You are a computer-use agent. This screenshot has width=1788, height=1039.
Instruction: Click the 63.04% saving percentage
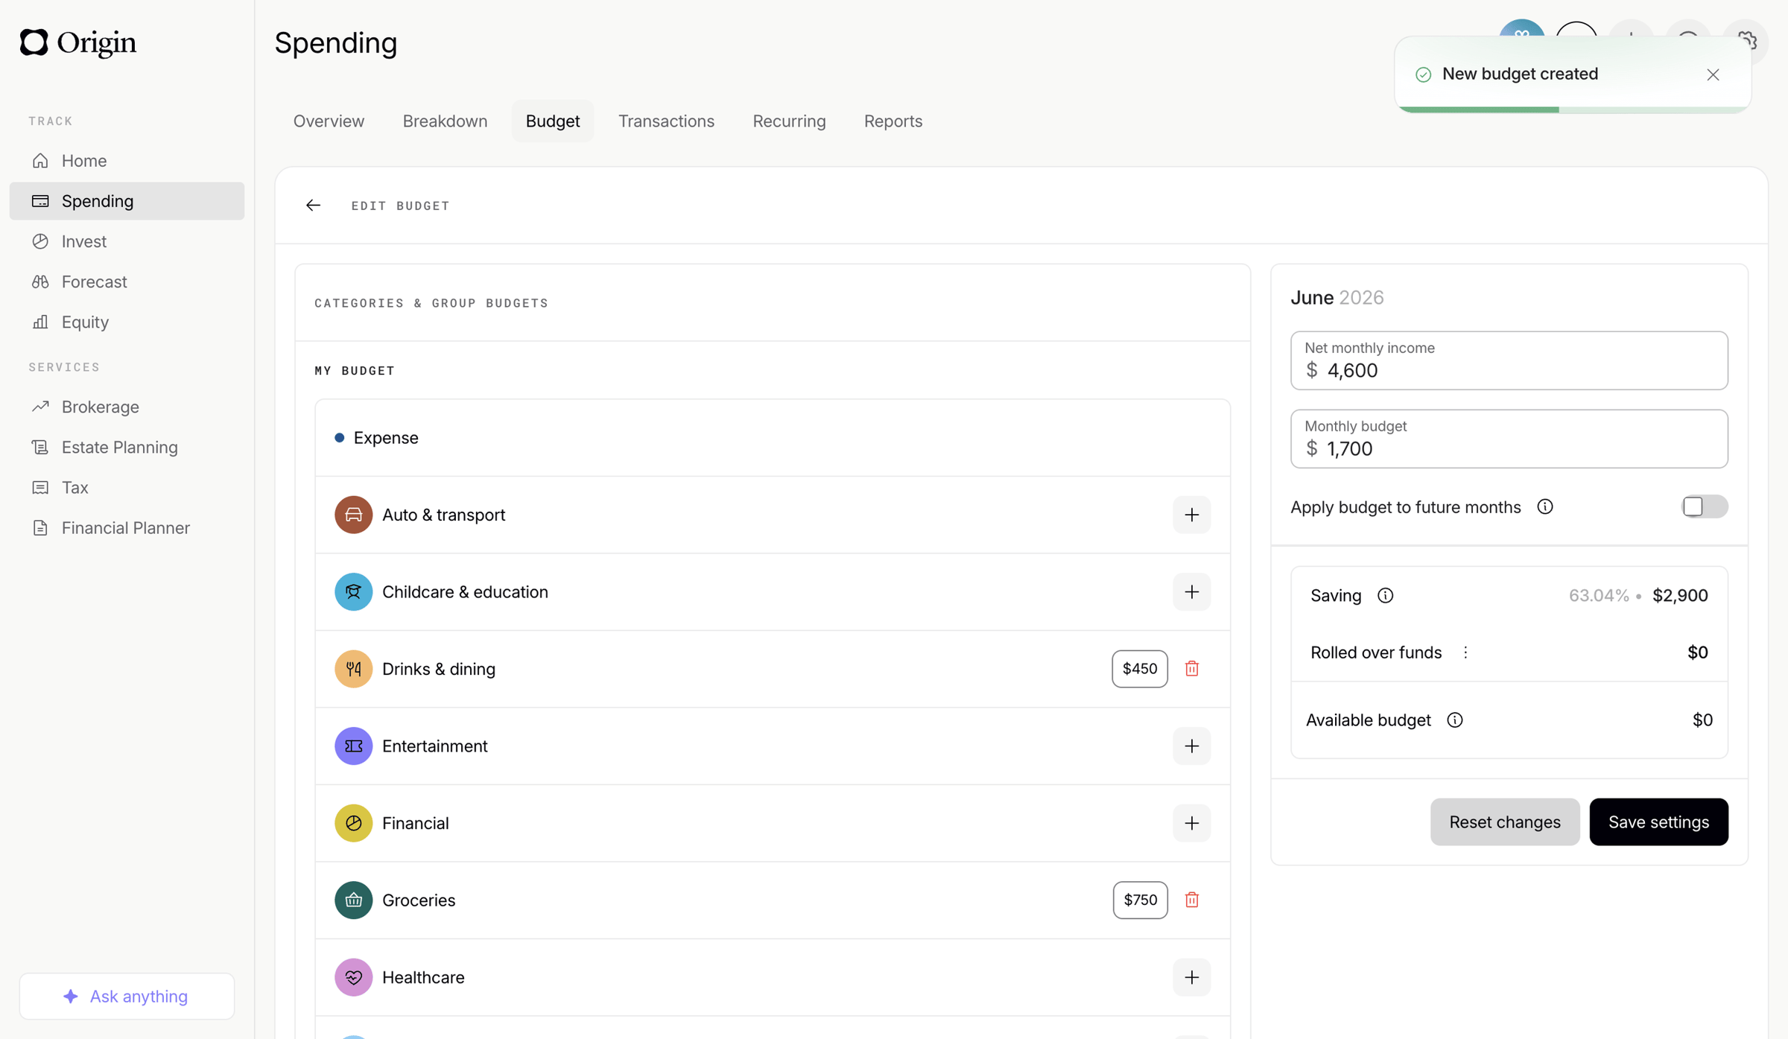point(1599,596)
